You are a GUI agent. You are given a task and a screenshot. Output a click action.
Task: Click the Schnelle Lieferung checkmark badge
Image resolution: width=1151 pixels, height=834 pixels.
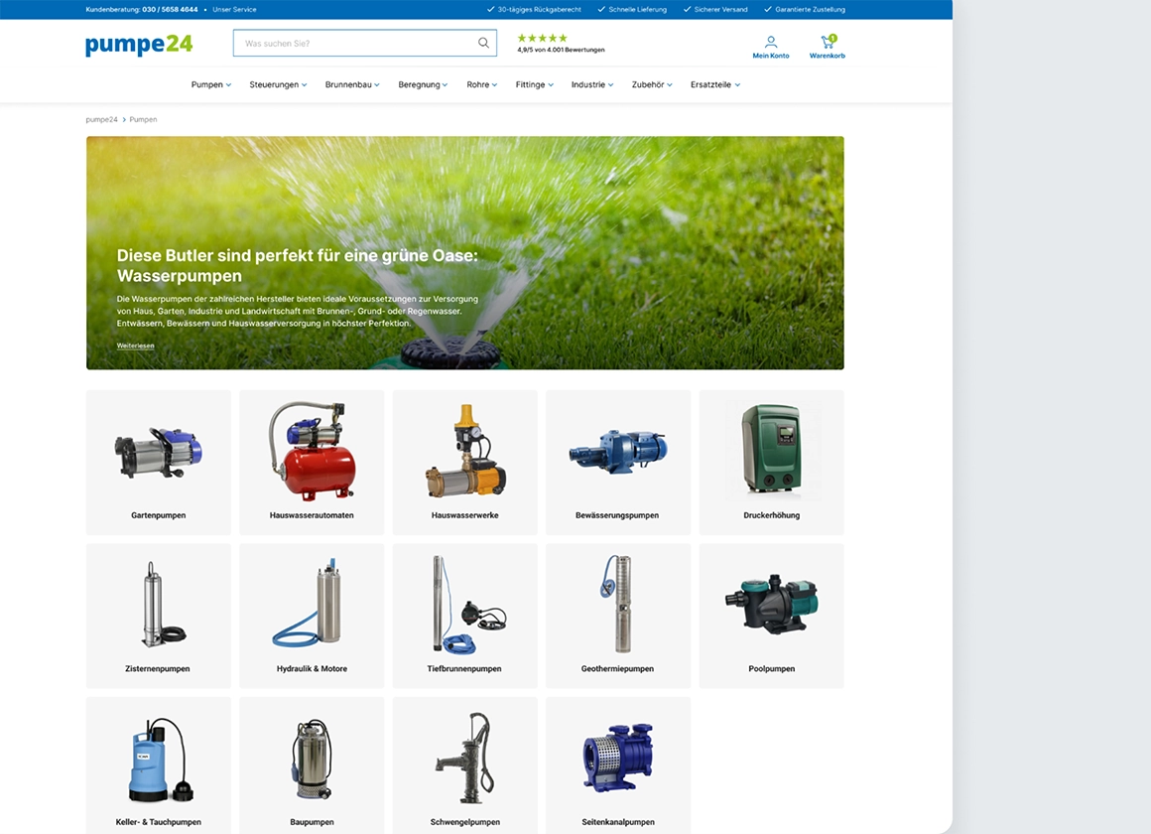coord(632,9)
